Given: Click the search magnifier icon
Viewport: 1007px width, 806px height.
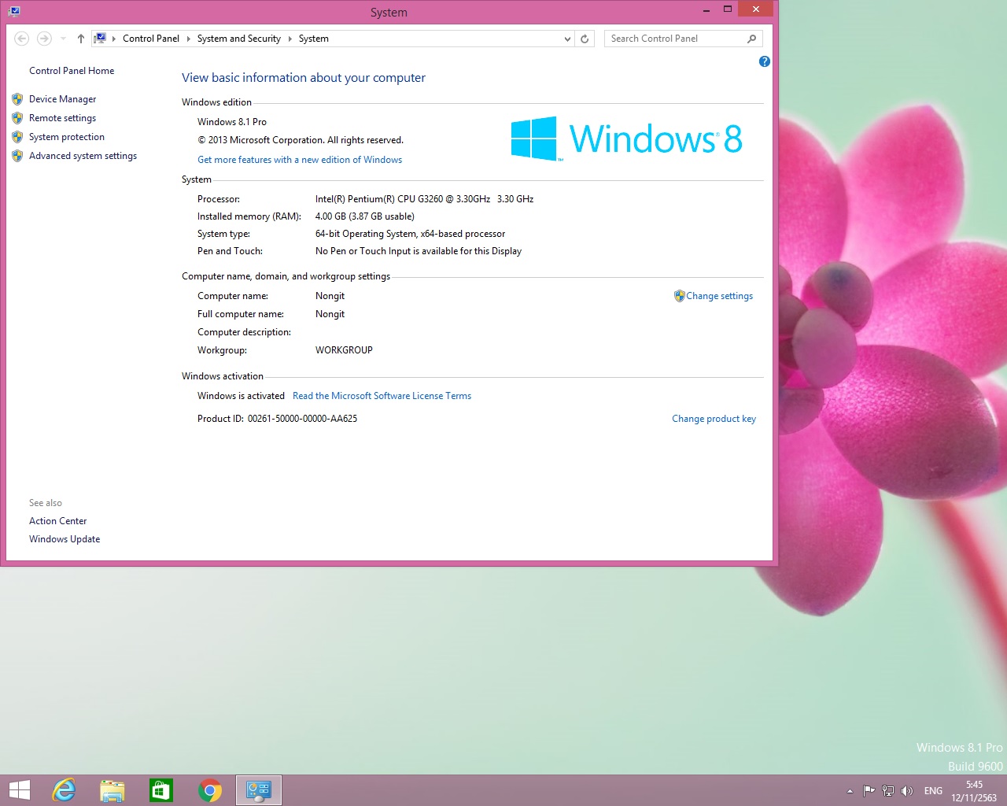Looking at the screenshot, I should [x=752, y=39].
